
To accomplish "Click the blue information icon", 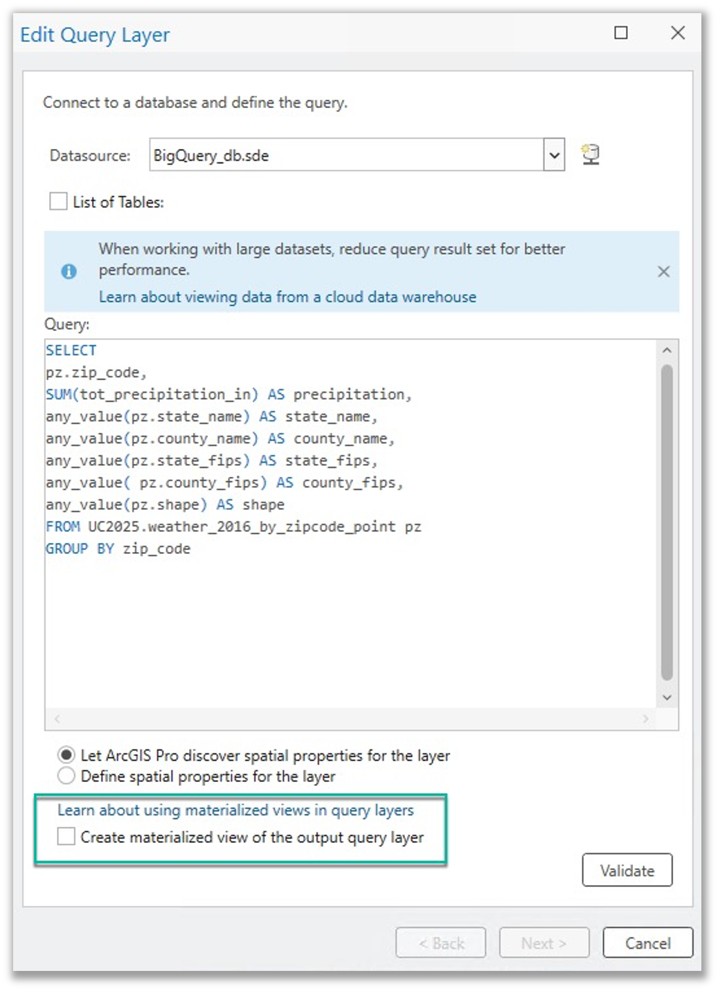I will click(x=69, y=271).
